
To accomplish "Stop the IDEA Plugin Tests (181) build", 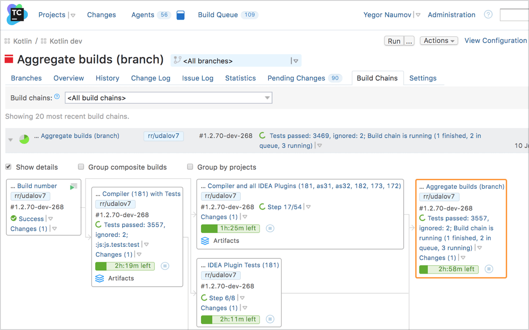I will pos(270,319).
